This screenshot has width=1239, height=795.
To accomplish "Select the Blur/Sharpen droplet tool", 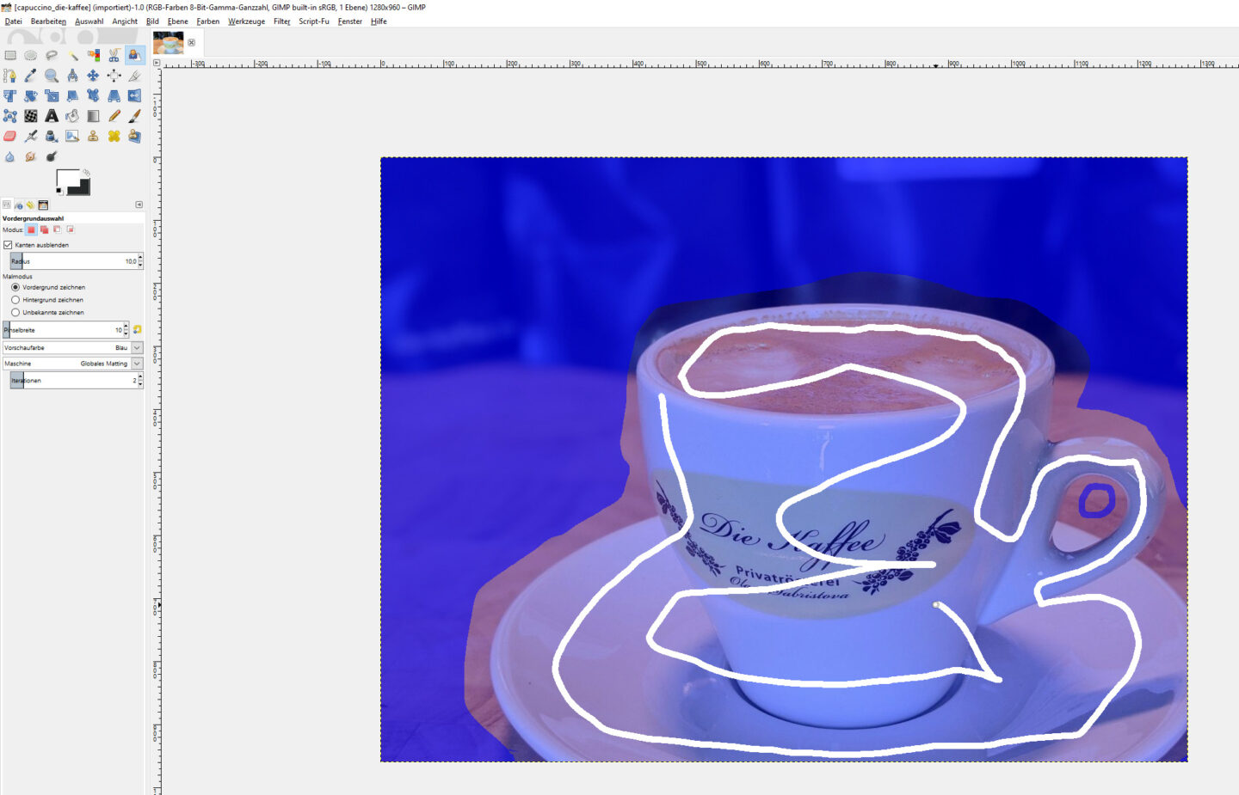I will pyautogui.click(x=10, y=156).
